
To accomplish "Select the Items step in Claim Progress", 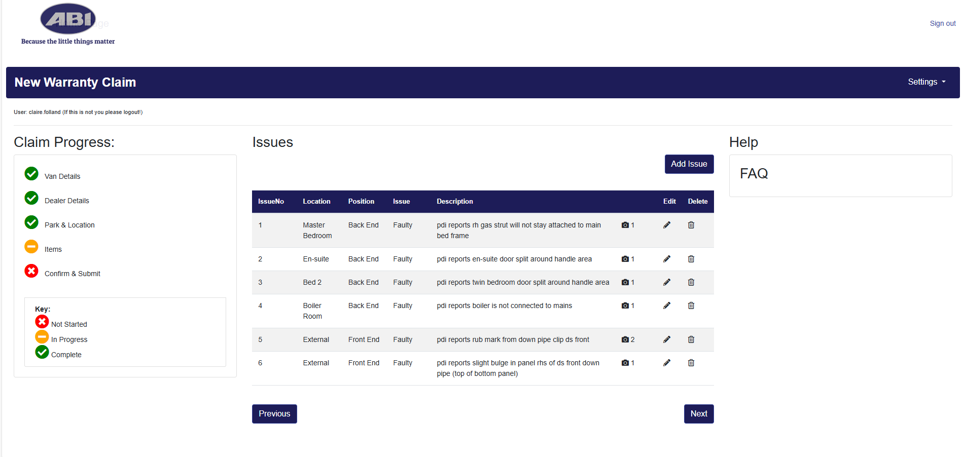I will click(53, 249).
